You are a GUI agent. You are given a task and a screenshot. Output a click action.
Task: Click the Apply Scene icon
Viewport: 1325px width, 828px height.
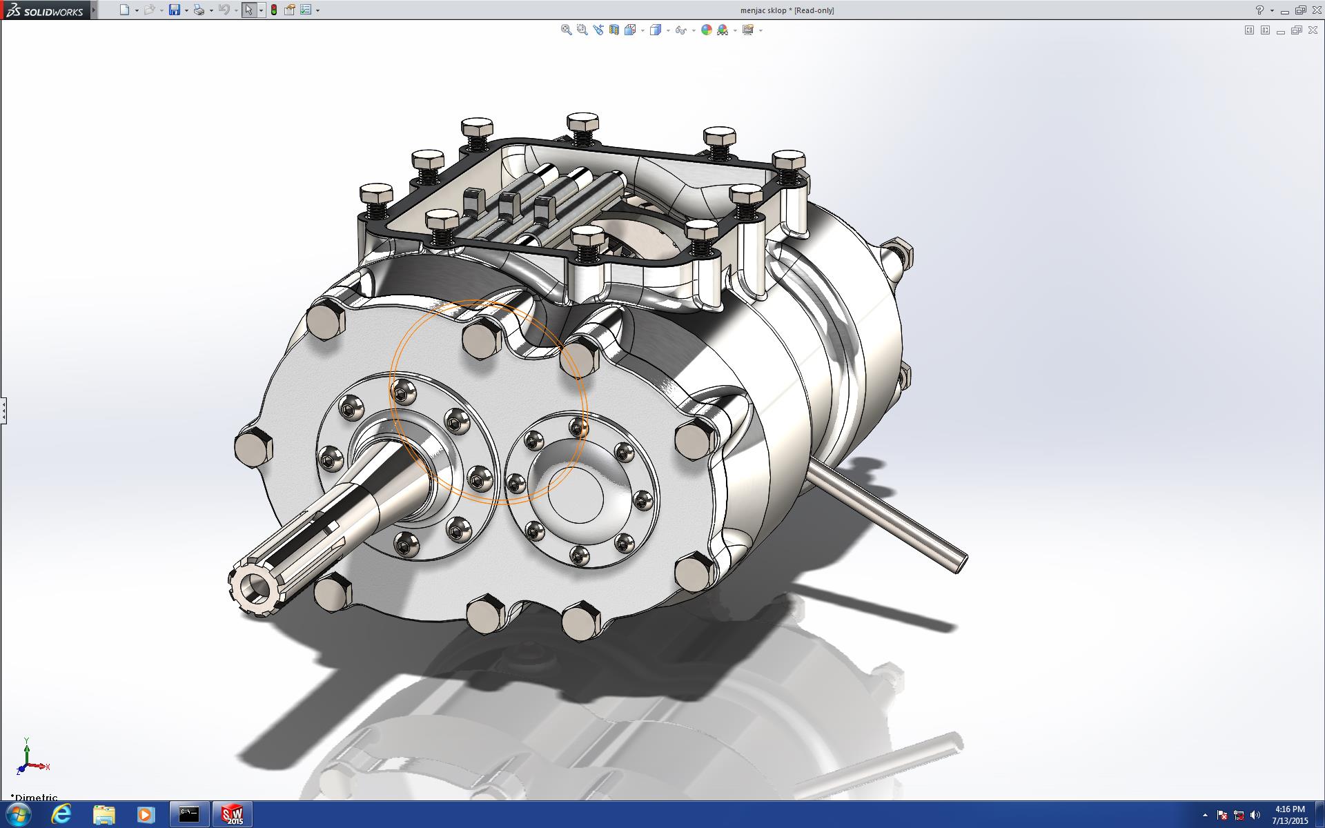click(x=723, y=30)
